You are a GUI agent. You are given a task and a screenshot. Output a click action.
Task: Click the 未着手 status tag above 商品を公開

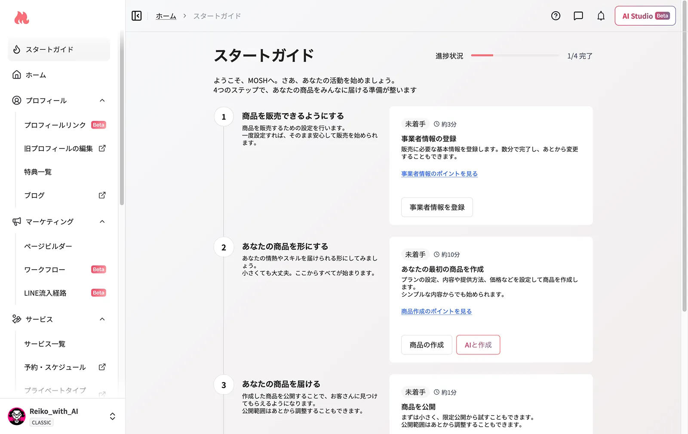click(415, 392)
